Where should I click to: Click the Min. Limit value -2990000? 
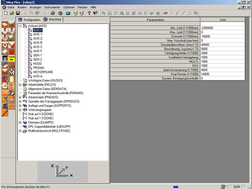coord(222,28)
